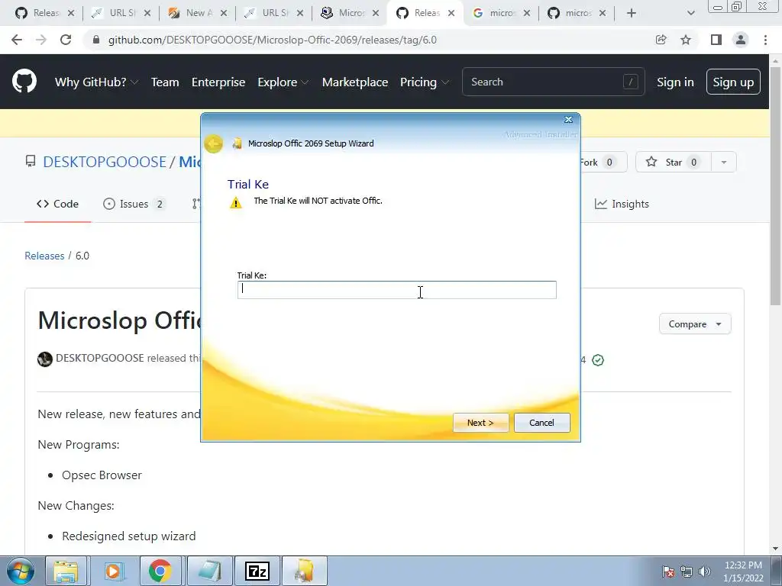Image resolution: width=782 pixels, height=586 pixels.
Task: Click the Enterprise header link
Action: coord(218,82)
